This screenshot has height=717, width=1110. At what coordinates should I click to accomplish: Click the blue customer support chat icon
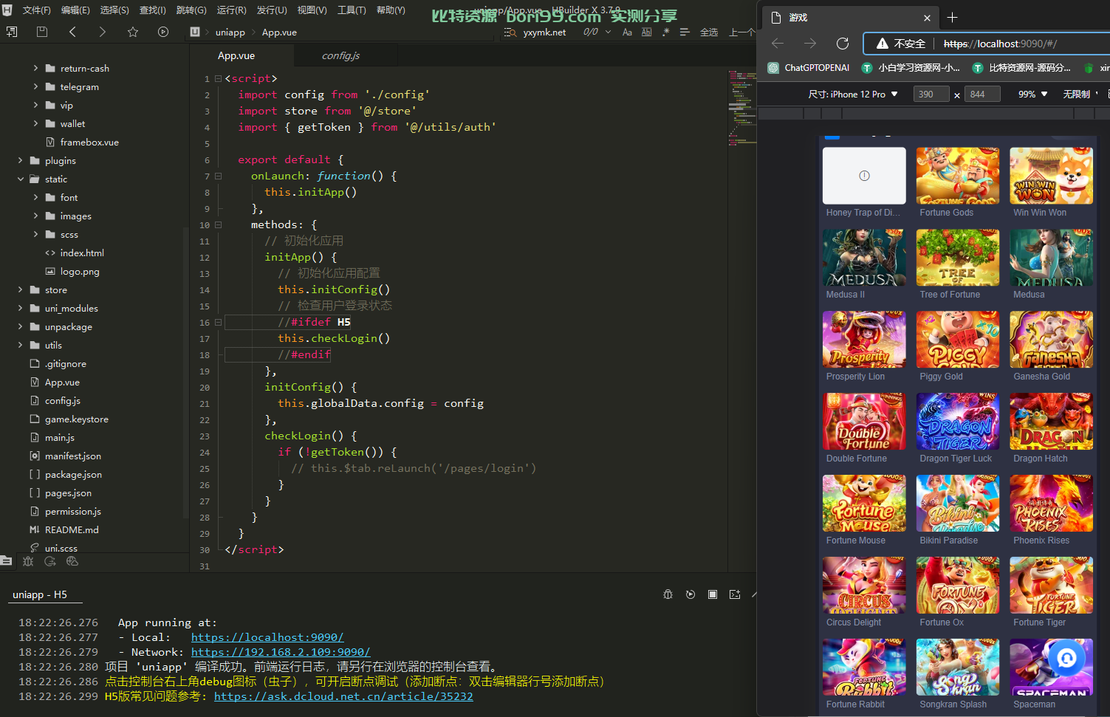click(x=1066, y=658)
